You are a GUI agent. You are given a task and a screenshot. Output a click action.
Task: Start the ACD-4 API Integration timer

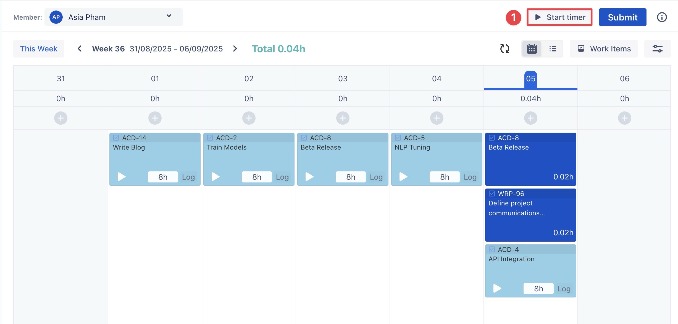[x=497, y=288]
